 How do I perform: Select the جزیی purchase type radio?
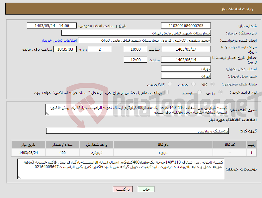click(220, 92)
